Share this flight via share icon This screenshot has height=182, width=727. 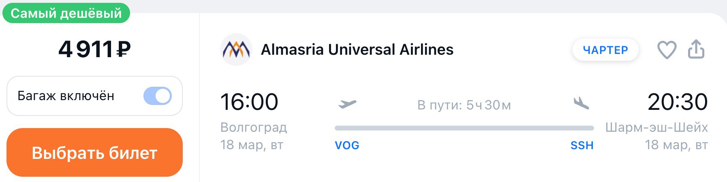pyautogui.click(x=696, y=49)
